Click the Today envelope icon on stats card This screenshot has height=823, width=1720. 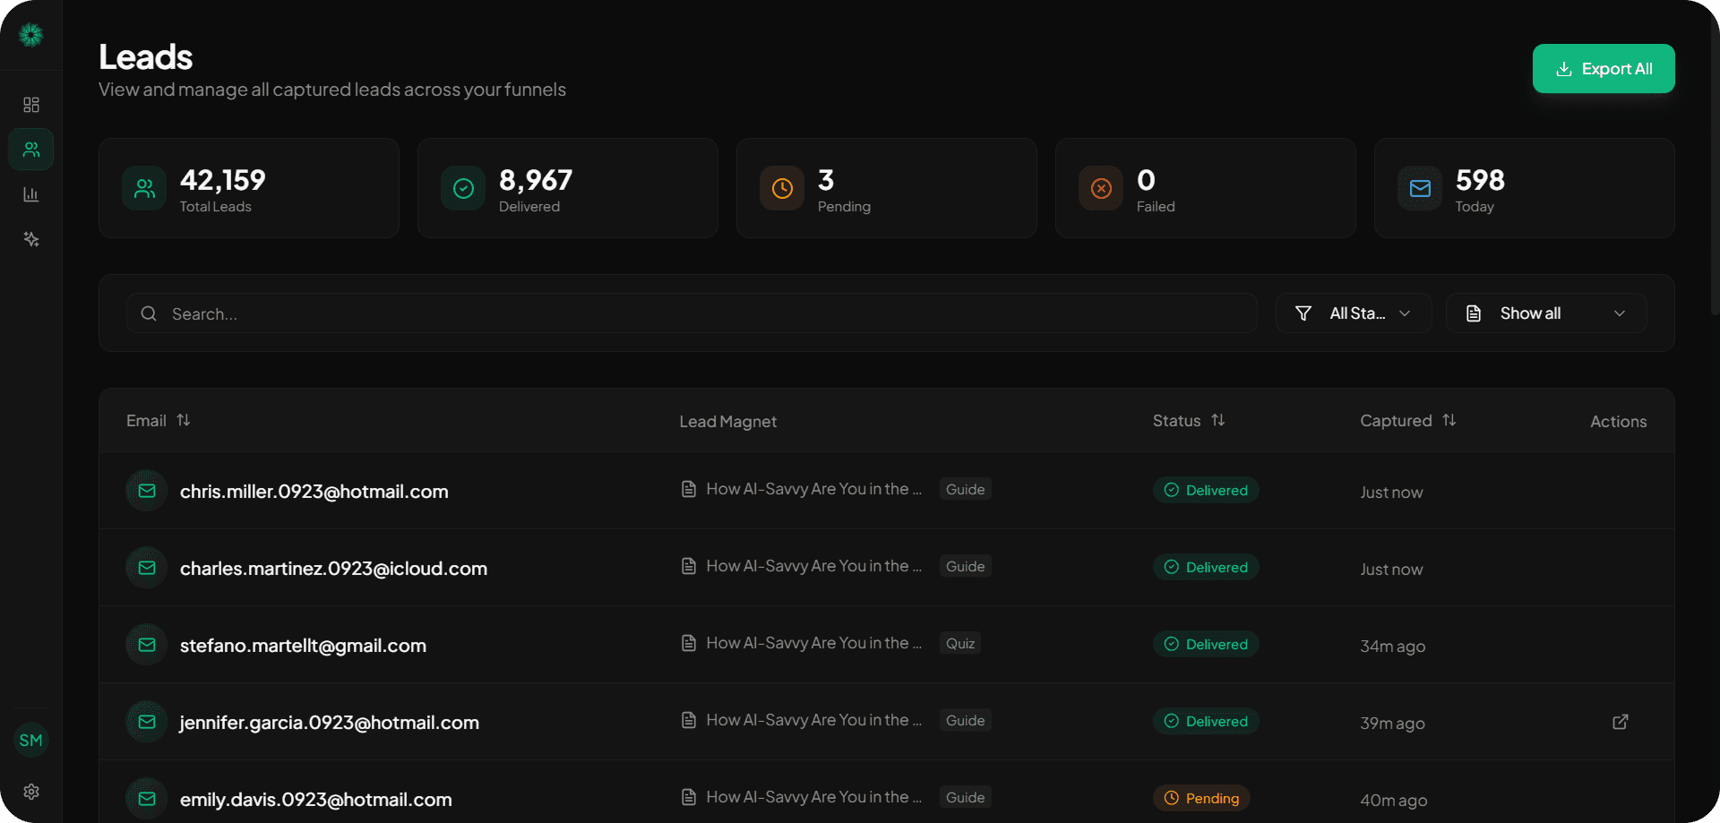coord(1419,188)
